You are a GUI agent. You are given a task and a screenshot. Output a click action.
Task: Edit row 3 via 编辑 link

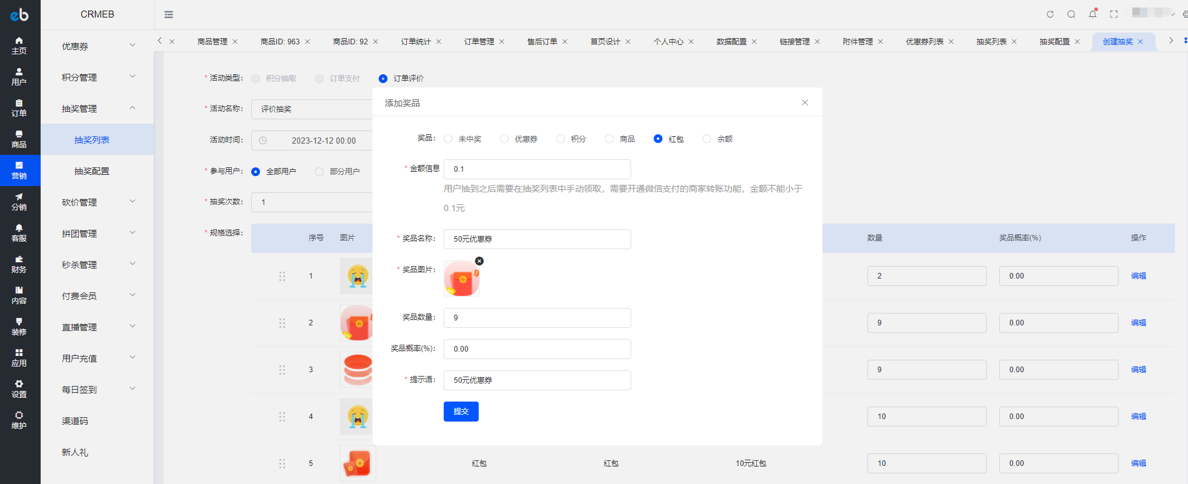[1139, 370]
